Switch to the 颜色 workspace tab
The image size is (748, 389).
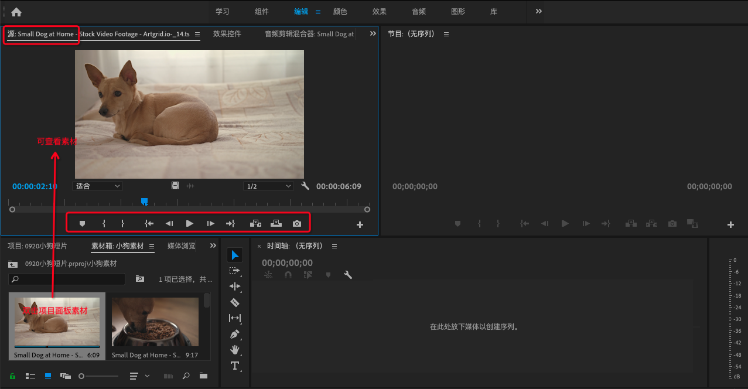pyautogui.click(x=340, y=11)
